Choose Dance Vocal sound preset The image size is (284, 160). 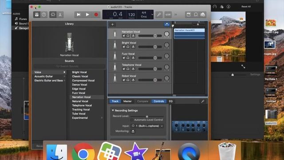coord(79,85)
